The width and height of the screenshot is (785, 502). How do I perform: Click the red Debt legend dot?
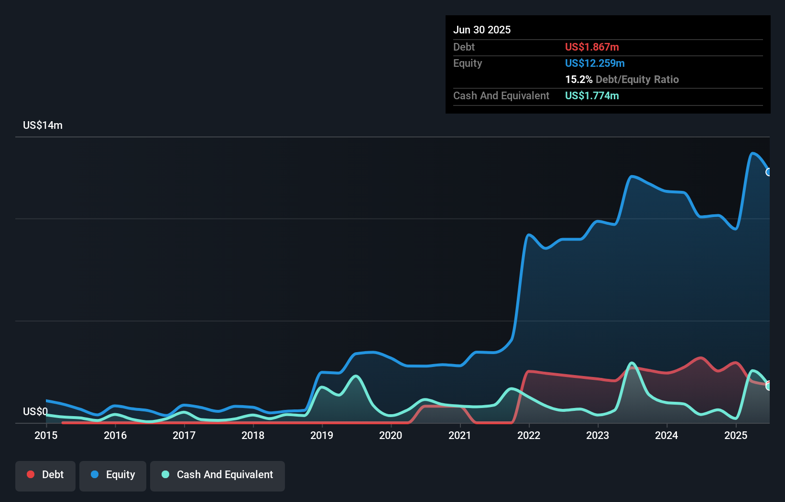31,474
